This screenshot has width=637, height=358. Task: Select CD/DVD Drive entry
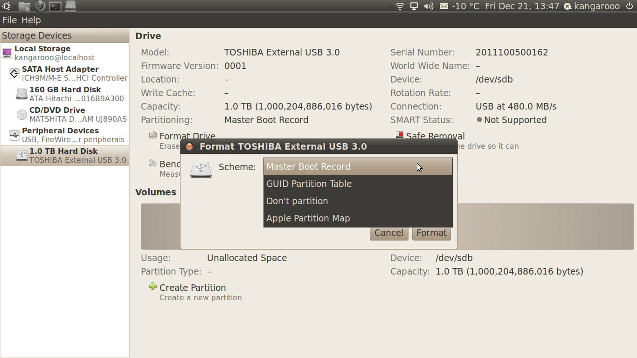pos(65,114)
